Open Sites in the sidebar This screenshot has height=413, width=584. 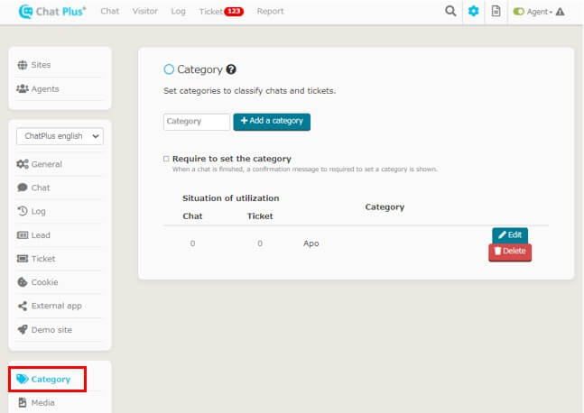[x=41, y=65]
